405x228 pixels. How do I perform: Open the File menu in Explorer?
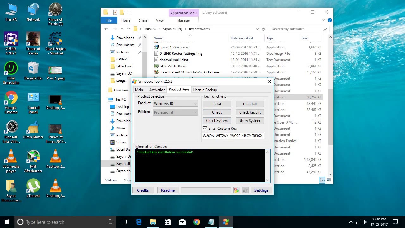(x=109, y=20)
